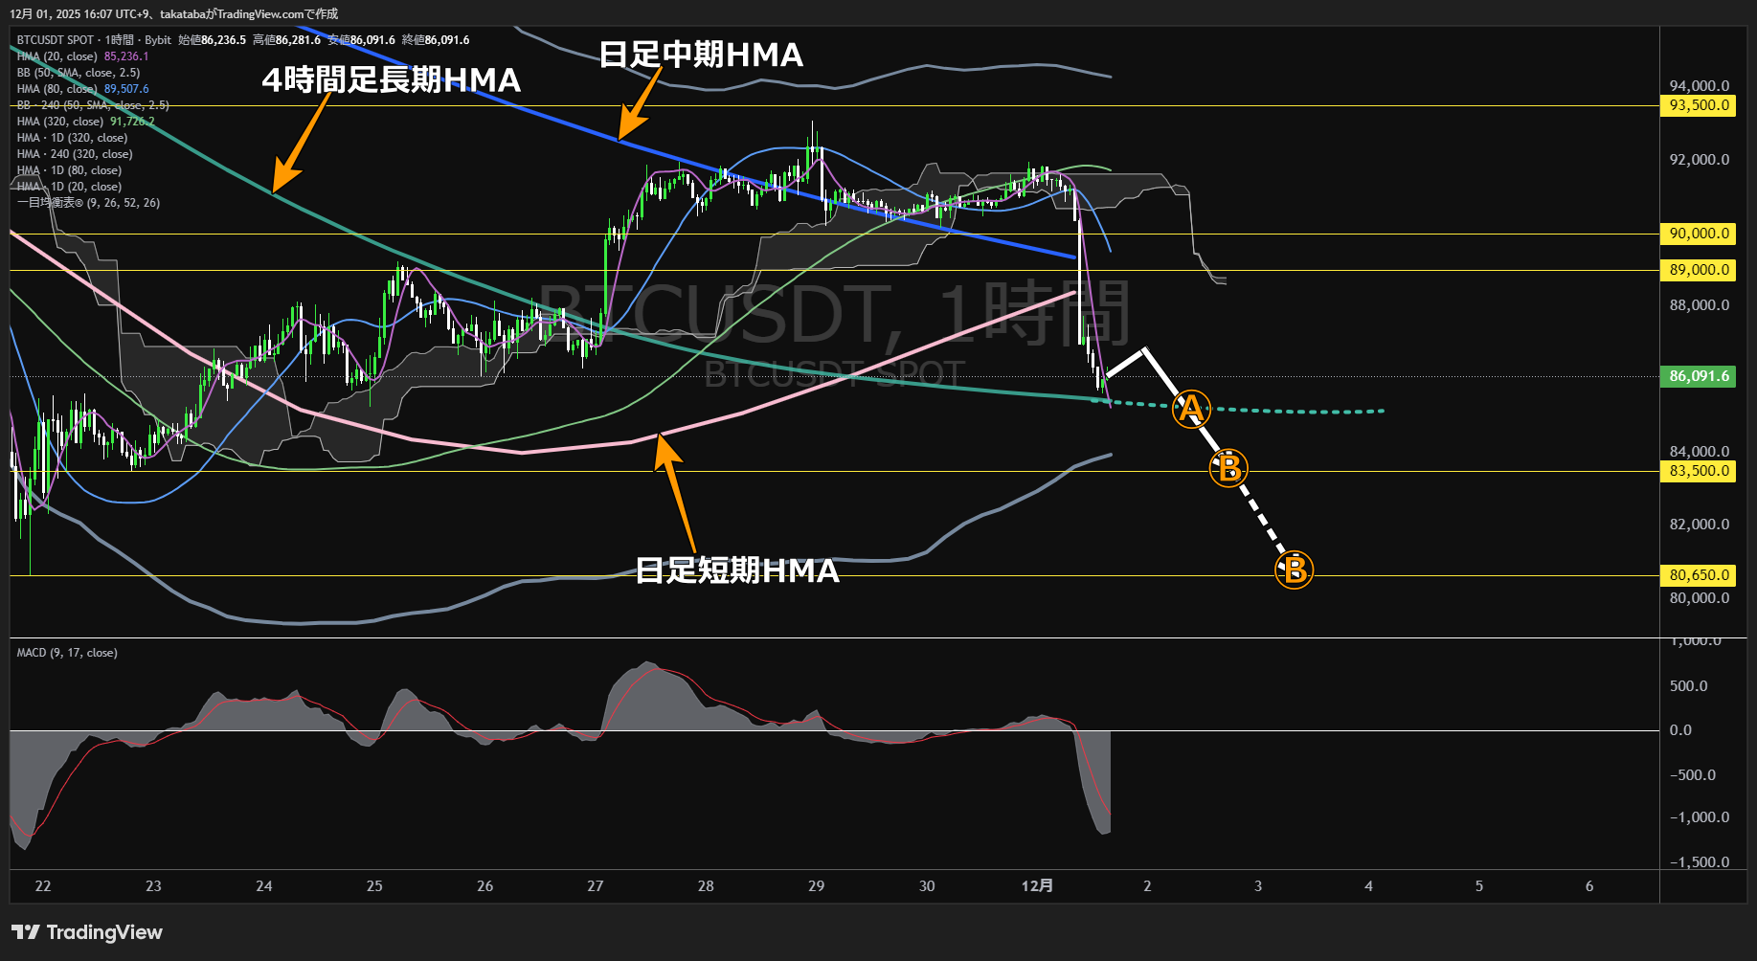Click the 始値86,236.5 open value in header

coord(212,40)
